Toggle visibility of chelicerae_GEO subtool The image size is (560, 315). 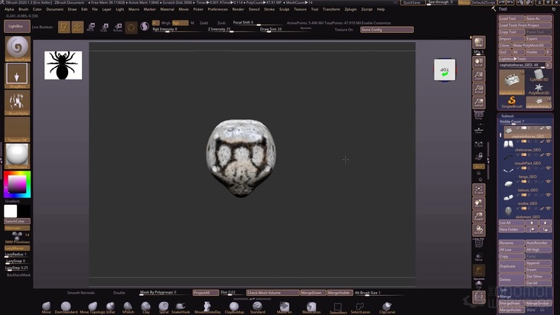click(549, 141)
